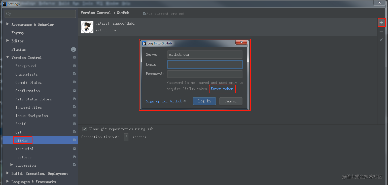Click the IntelliJ icon in Settings title bar
388x185 pixels.
point(4,4)
